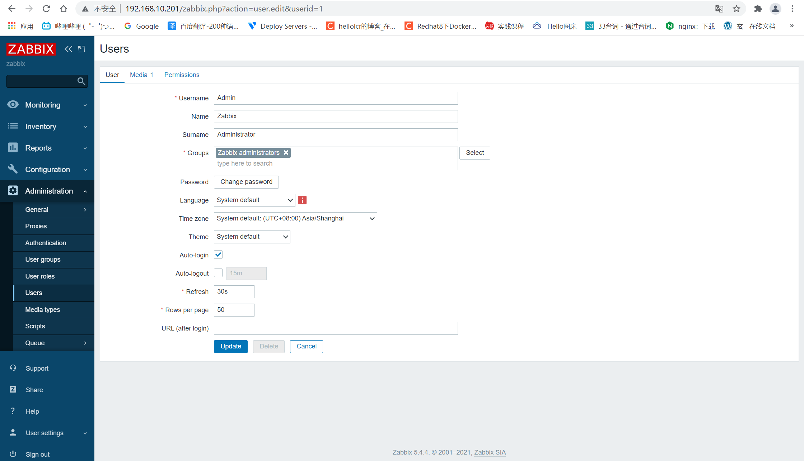Click the Share Z icon
Image resolution: width=804 pixels, height=461 pixels.
coord(13,389)
